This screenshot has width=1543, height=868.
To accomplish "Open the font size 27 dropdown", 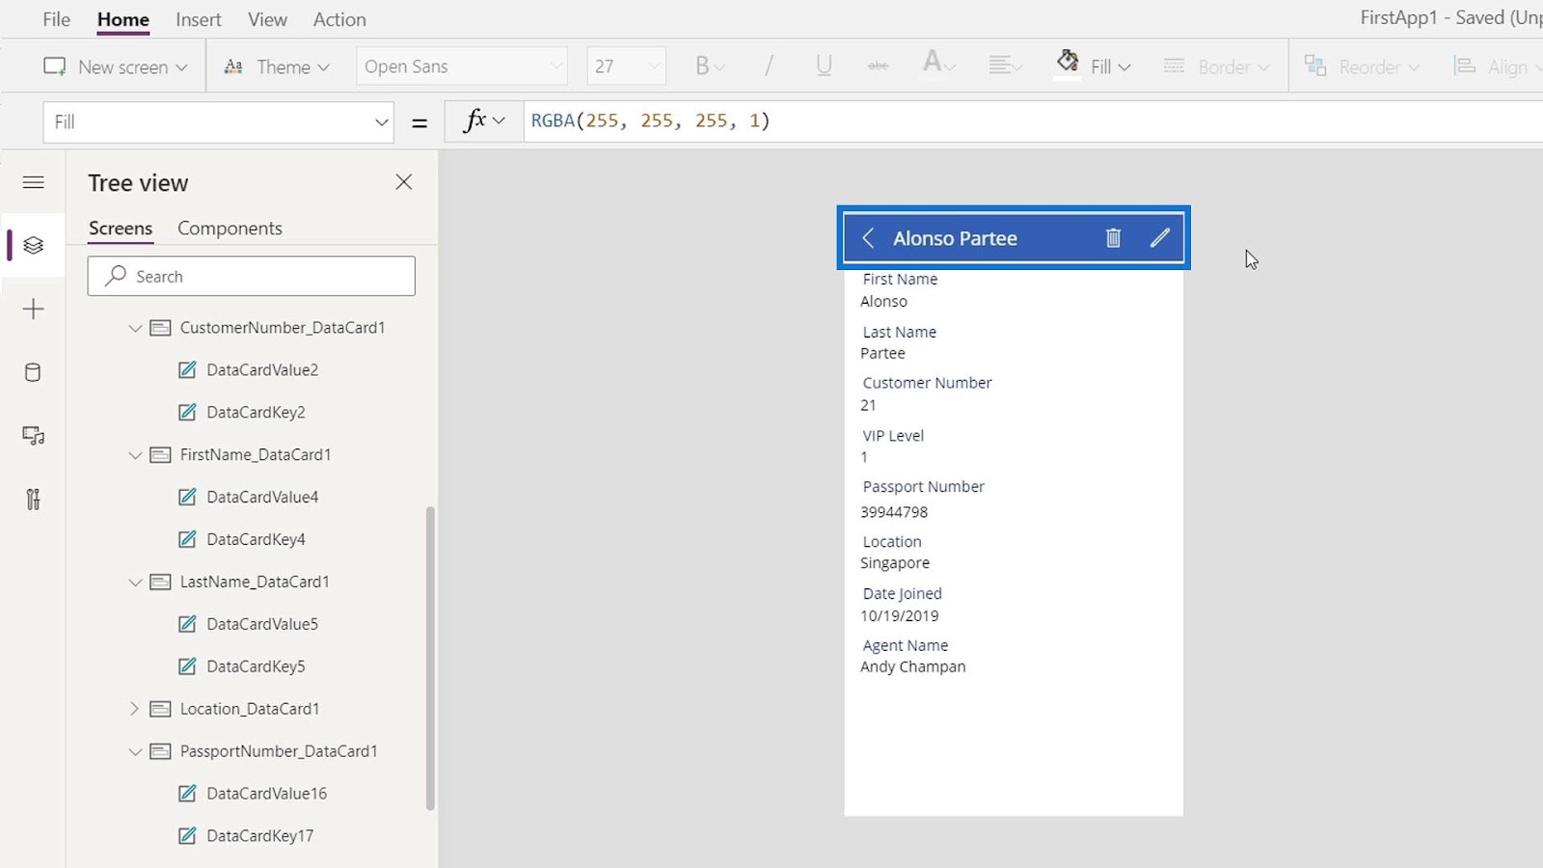I will [x=627, y=67].
